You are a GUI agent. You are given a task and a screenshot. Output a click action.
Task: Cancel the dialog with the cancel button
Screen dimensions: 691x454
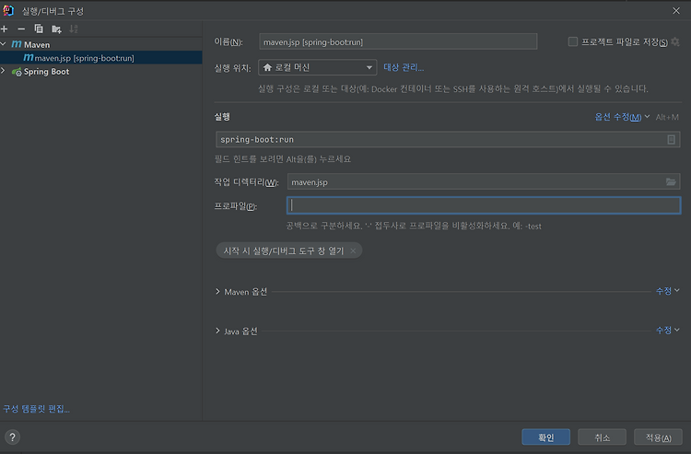pos(602,437)
